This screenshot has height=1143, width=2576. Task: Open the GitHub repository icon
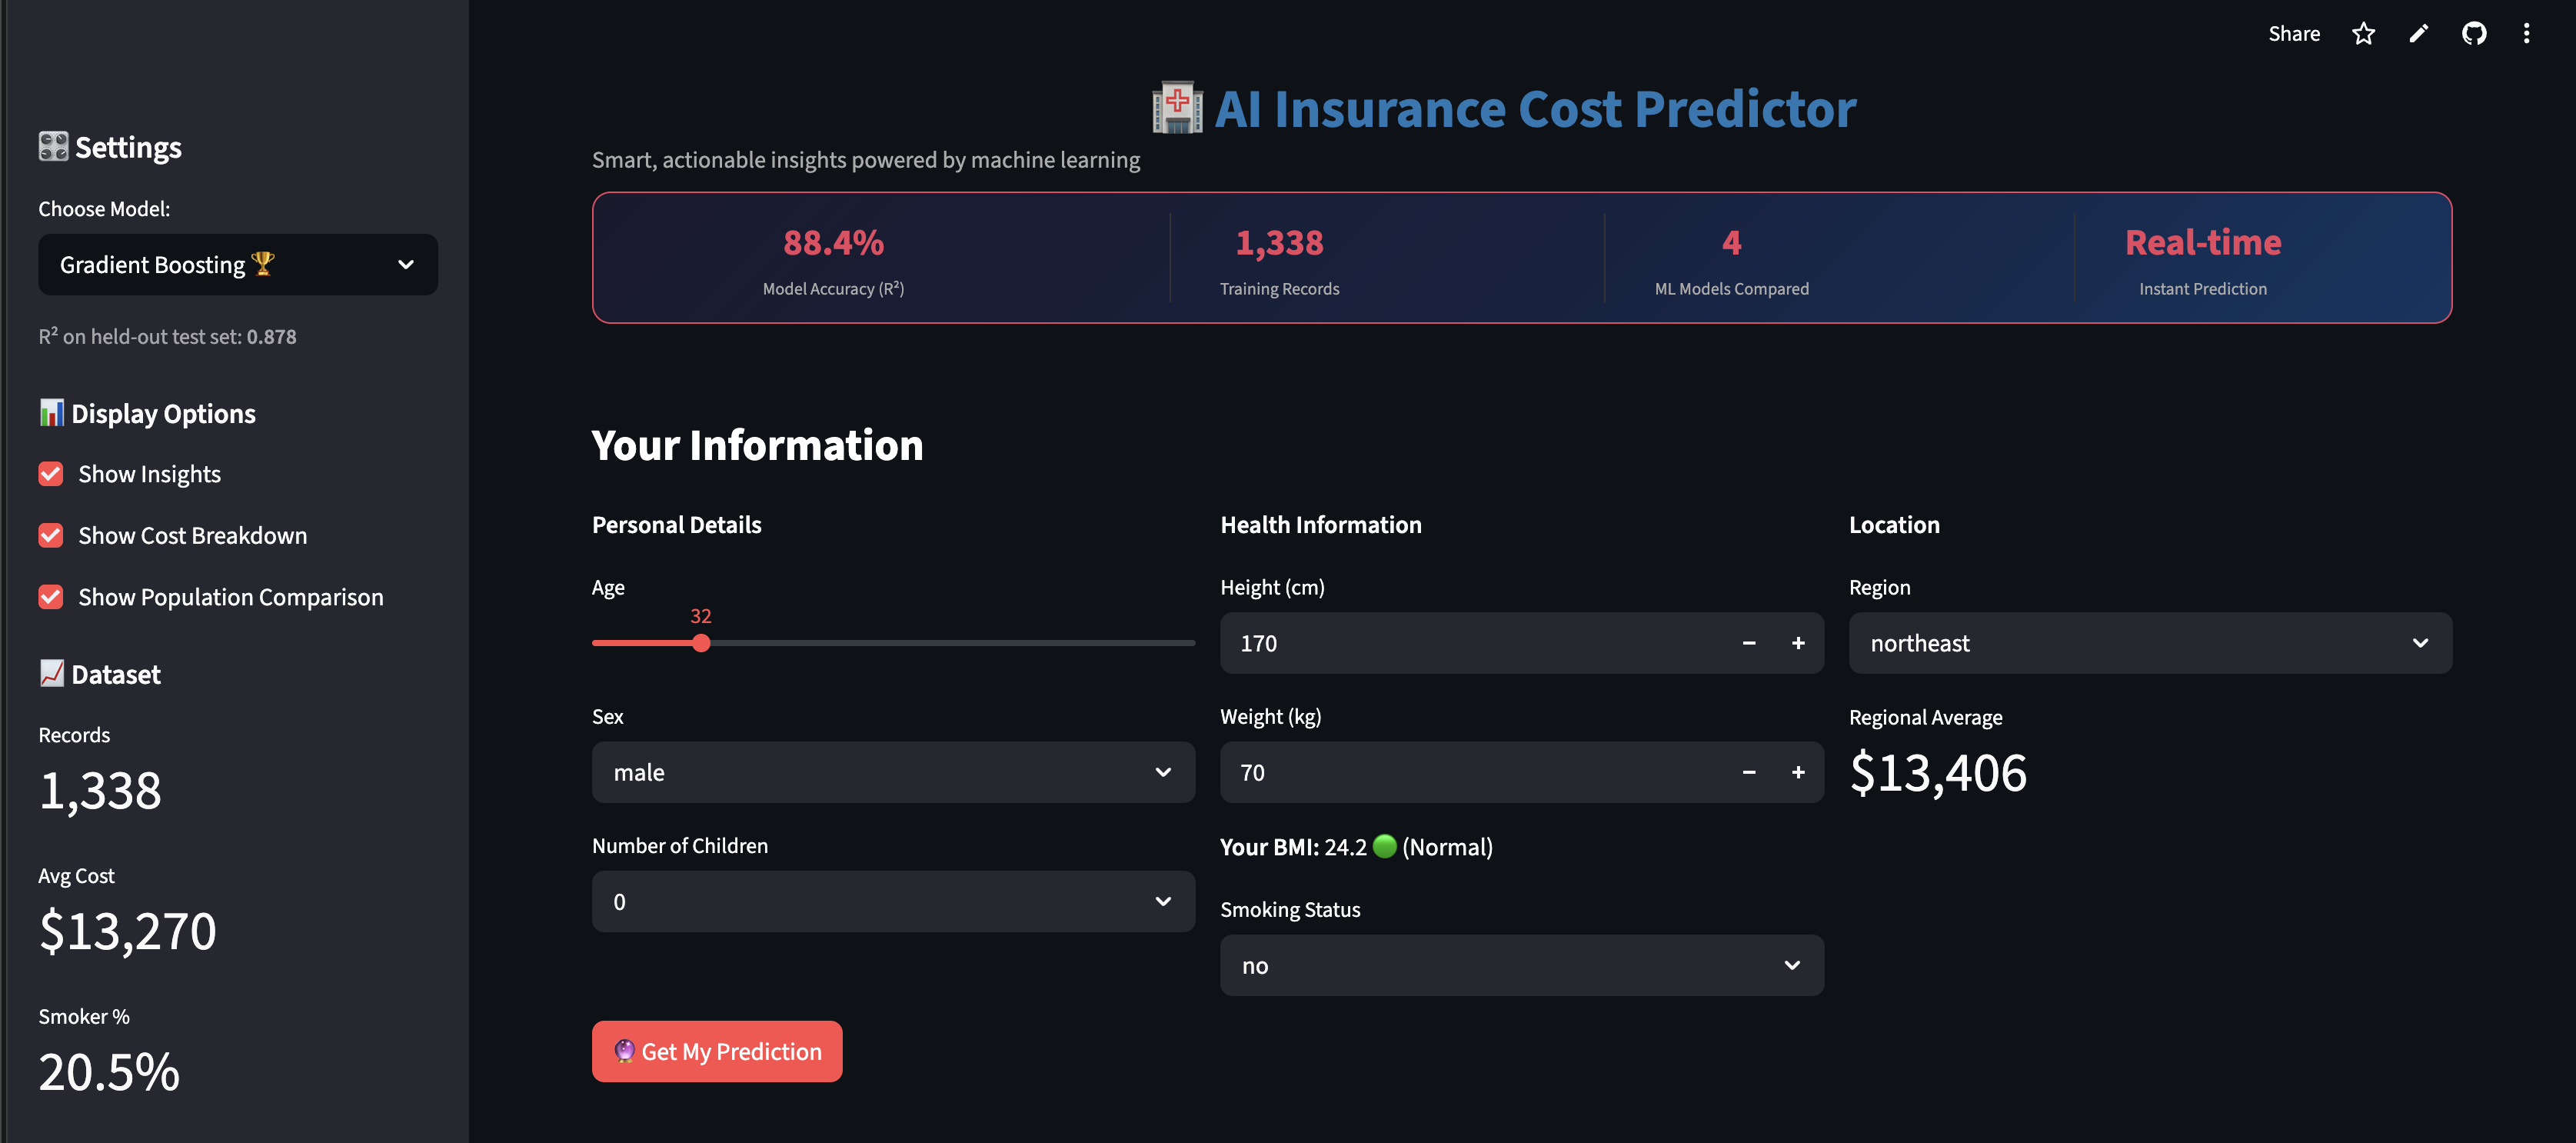(2474, 33)
